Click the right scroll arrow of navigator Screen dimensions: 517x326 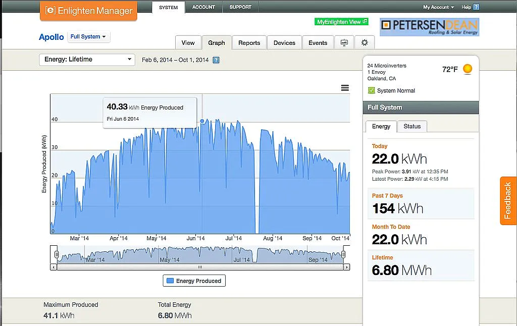coord(346,267)
